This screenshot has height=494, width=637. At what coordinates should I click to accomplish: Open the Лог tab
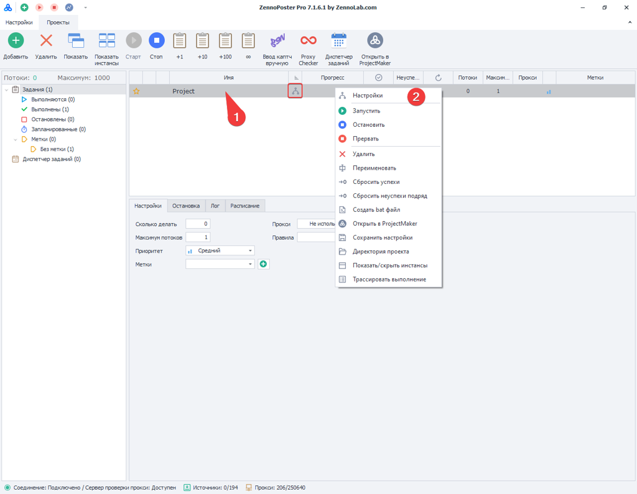pyautogui.click(x=215, y=206)
